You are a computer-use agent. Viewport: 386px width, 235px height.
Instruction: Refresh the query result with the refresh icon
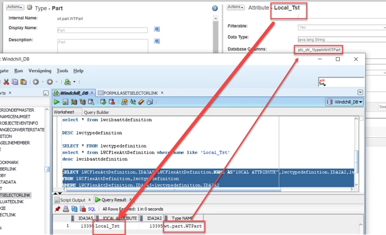[74, 209]
